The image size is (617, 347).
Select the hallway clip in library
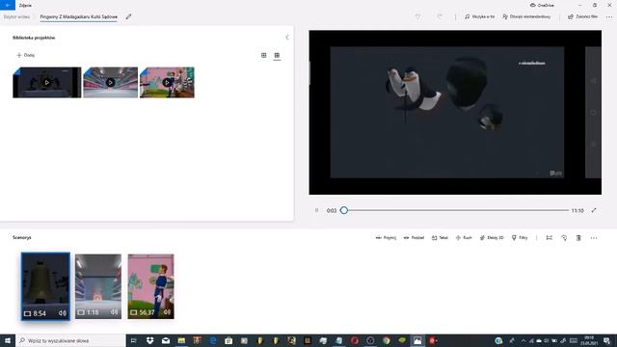111,82
